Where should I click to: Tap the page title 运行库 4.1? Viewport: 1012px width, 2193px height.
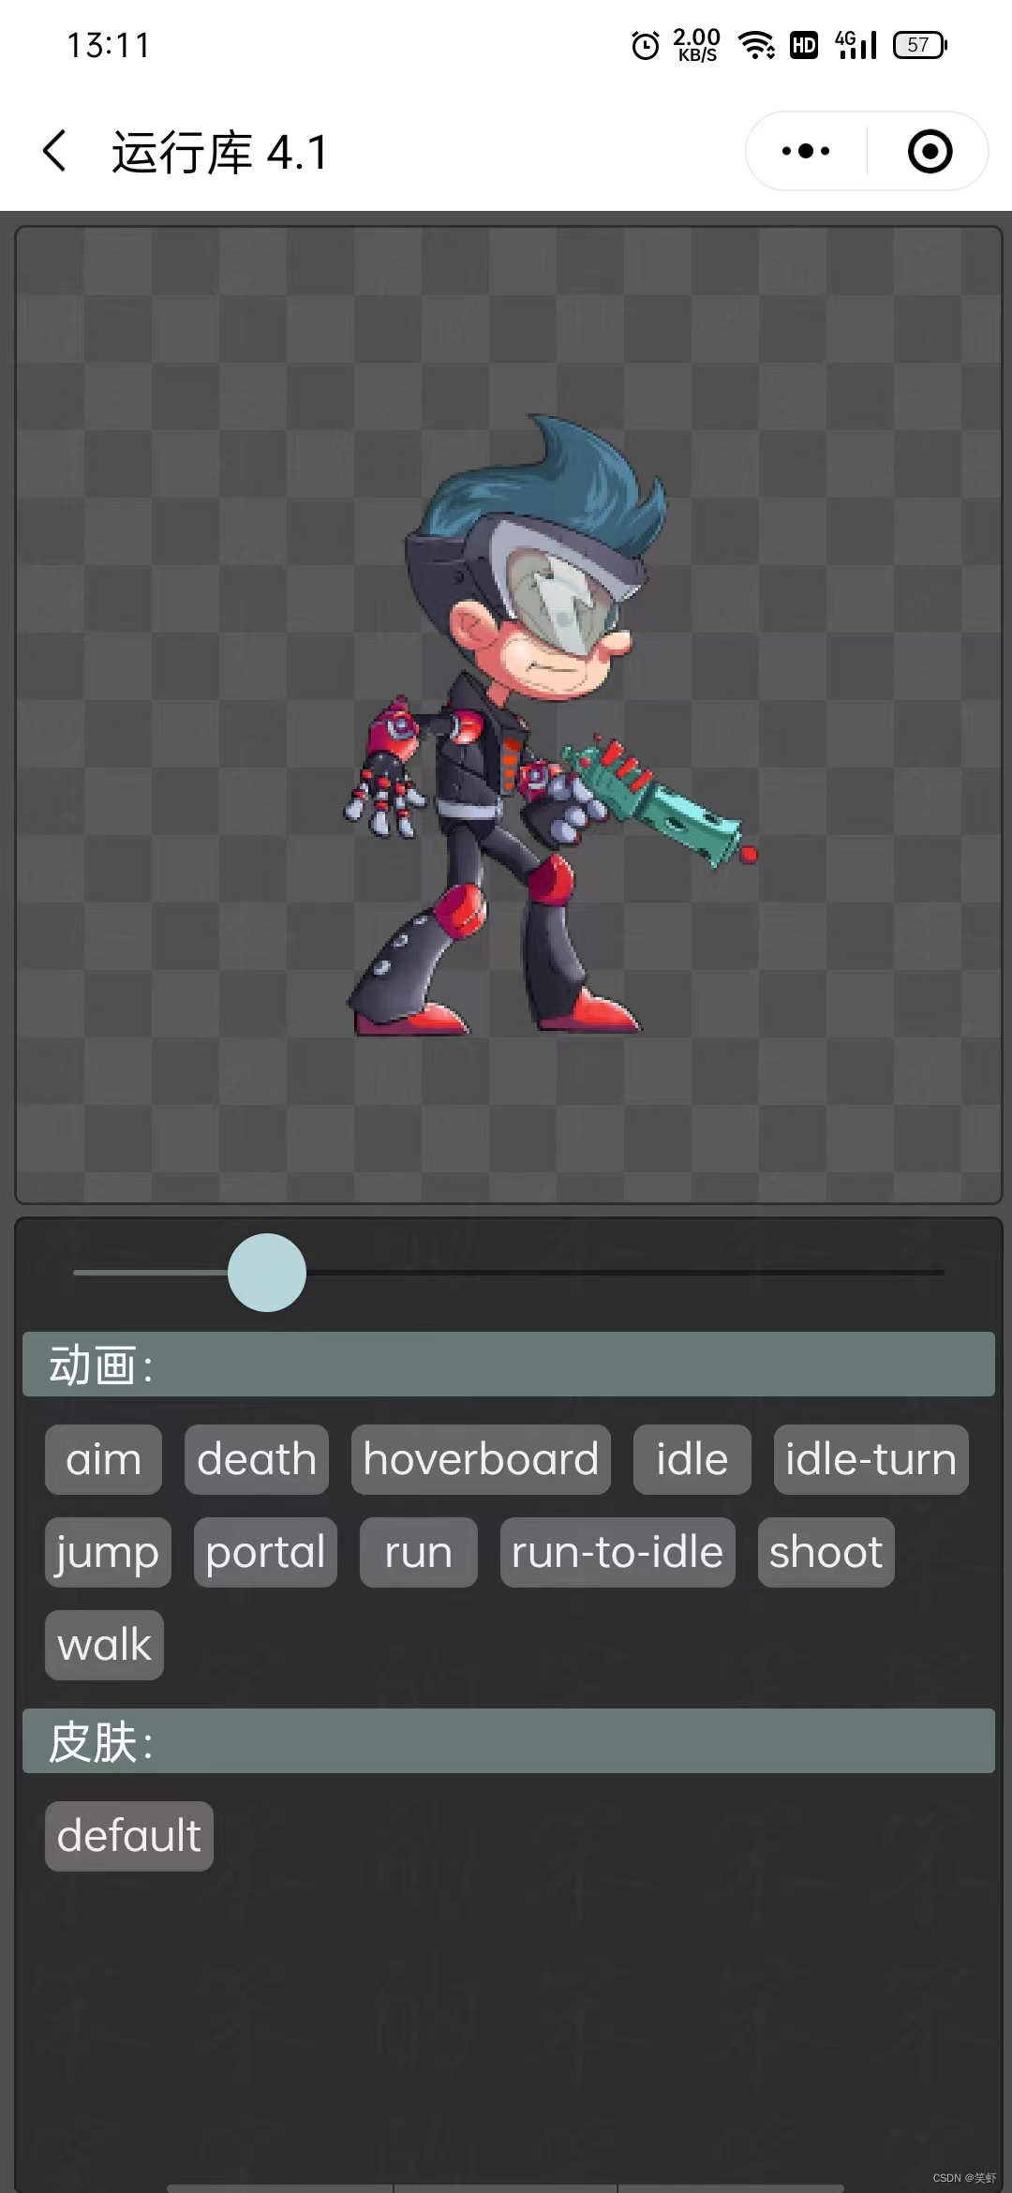tap(220, 152)
